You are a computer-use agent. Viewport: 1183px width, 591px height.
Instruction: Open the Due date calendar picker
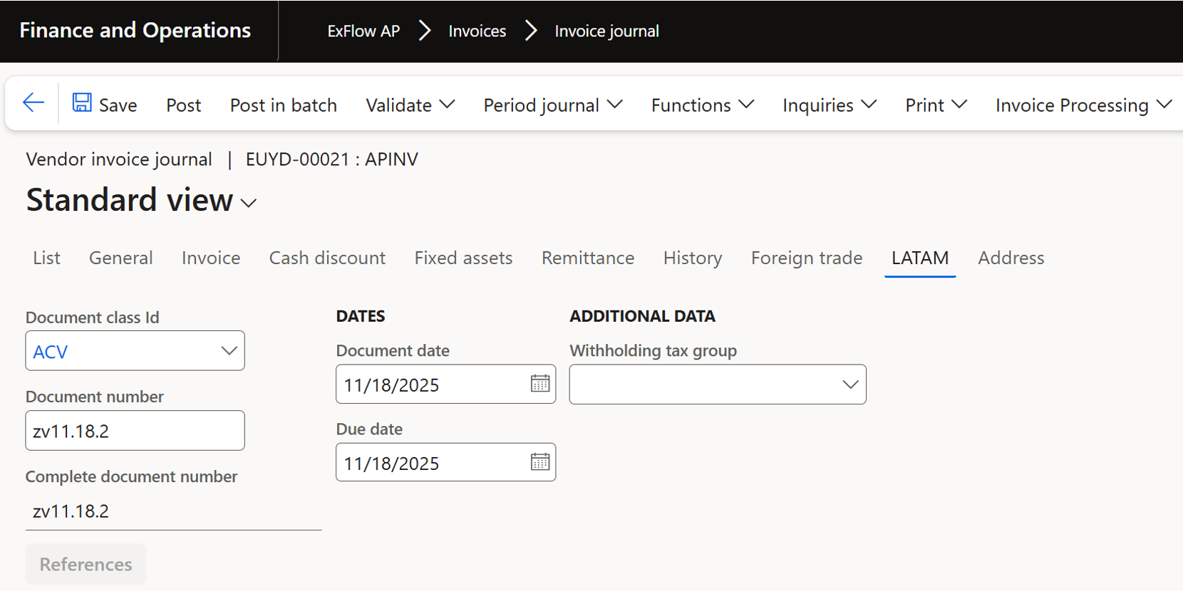point(539,463)
